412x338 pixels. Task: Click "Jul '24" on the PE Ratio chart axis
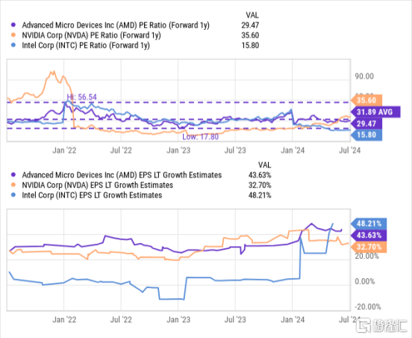[x=349, y=150]
